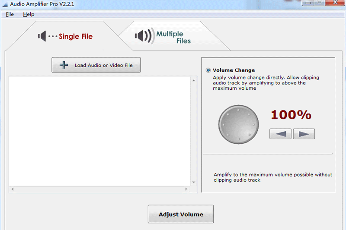346x230 pixels.
Task: Click the Multiple Files speaker icon
Action: (x=144, y=36)
